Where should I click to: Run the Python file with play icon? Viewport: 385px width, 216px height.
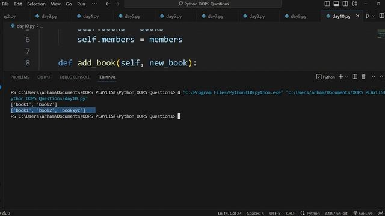(368, 16)
